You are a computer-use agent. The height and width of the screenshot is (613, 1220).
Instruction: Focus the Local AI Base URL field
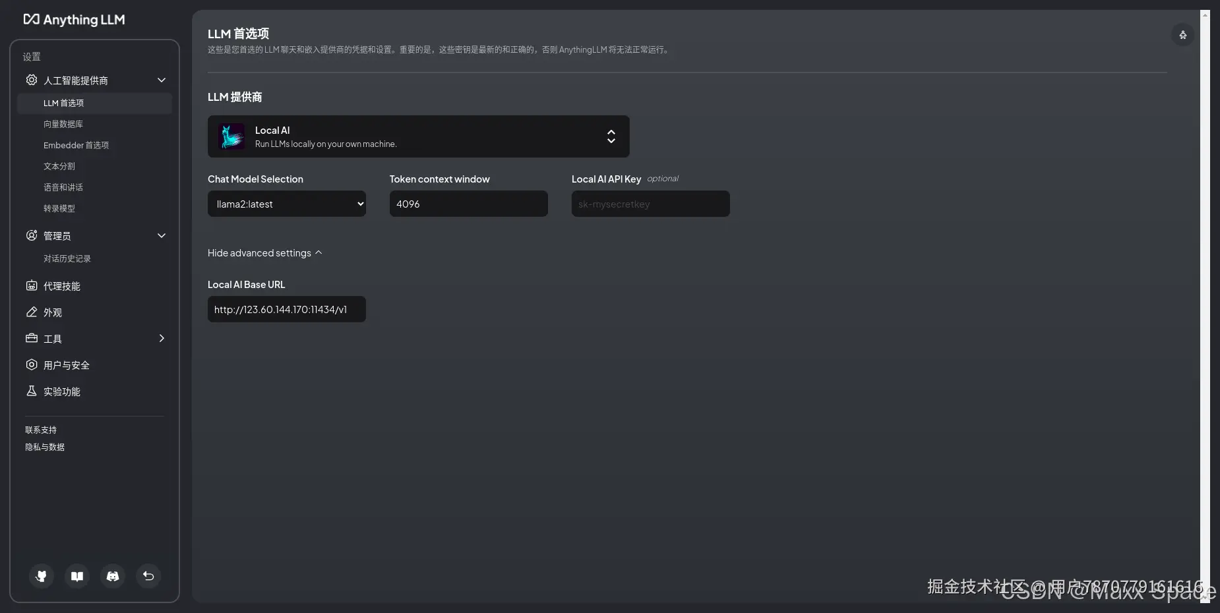[287, 309]
